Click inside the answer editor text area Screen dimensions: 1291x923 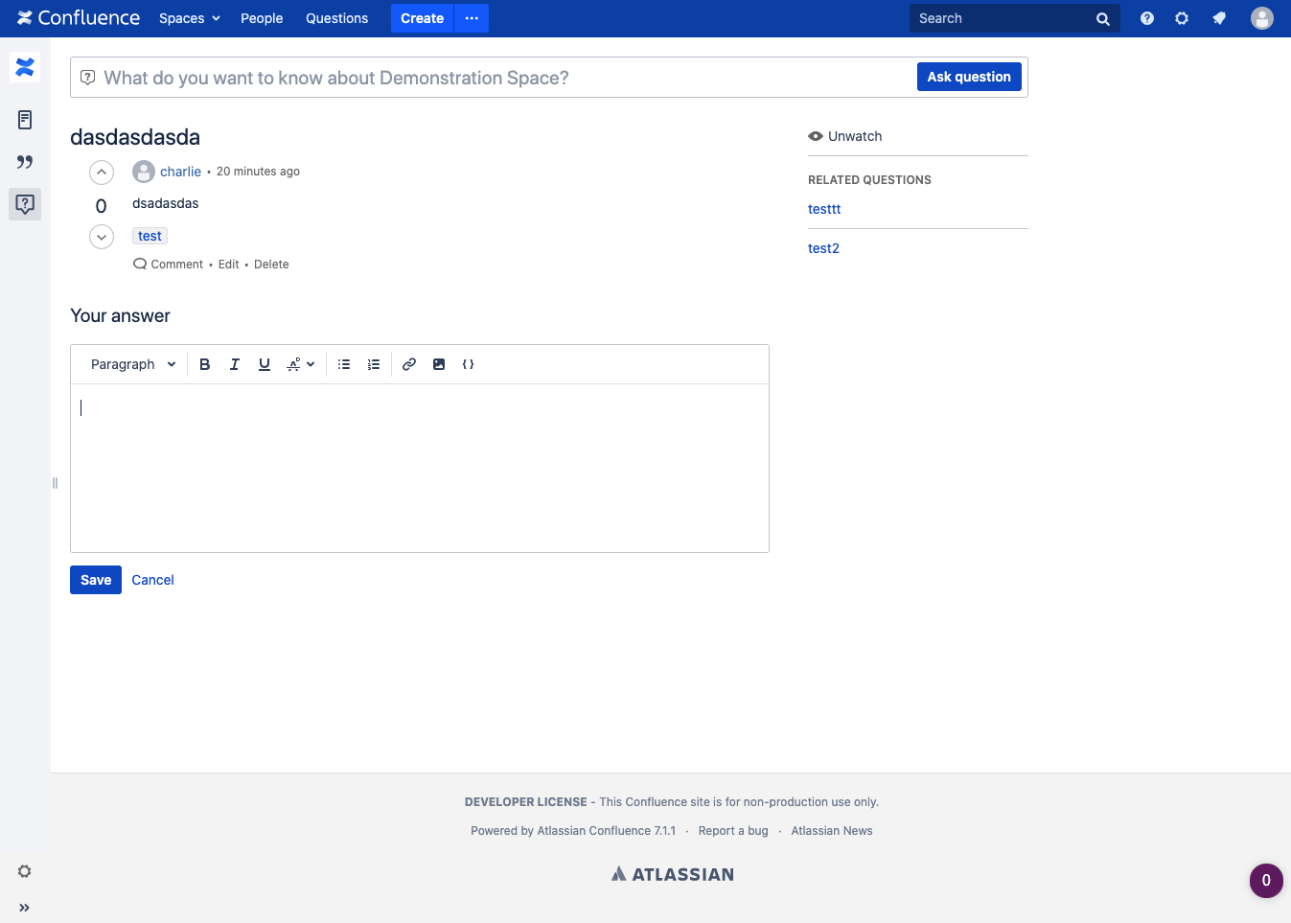pyautogui.click(x=420, y=468)
